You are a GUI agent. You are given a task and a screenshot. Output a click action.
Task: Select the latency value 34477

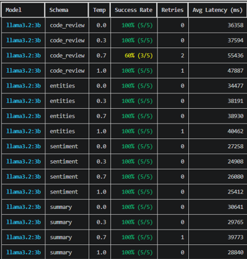click(x=236, y=85)
